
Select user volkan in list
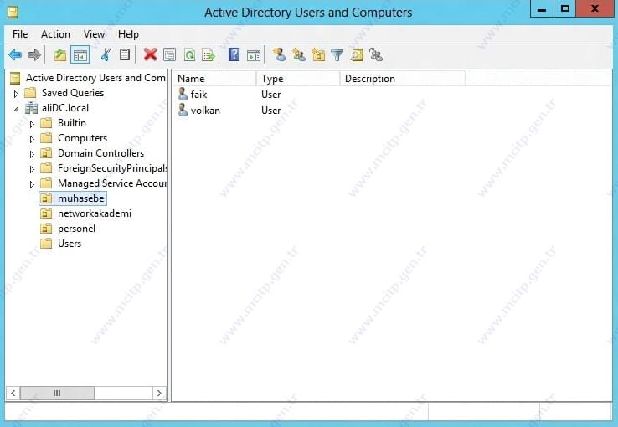pos(205,111)
